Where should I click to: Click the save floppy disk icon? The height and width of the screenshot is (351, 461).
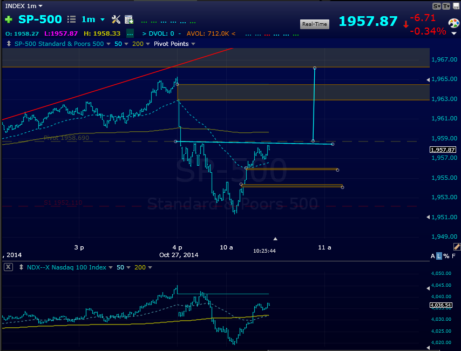(456, 6)
